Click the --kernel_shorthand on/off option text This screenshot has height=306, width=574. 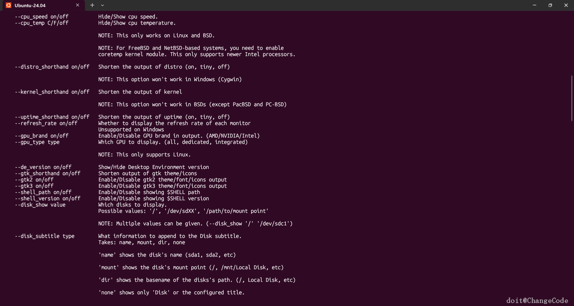[52, 92]
